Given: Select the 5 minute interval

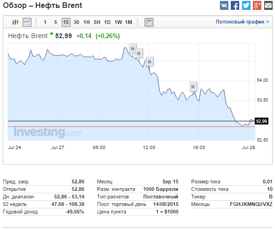Looking at the screenshot, I should pos(56,22).
